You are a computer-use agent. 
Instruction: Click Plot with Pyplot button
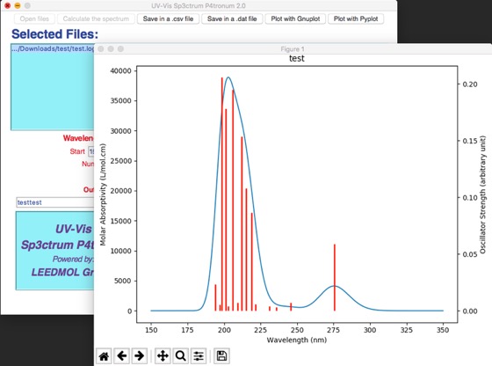coord(356,18)
